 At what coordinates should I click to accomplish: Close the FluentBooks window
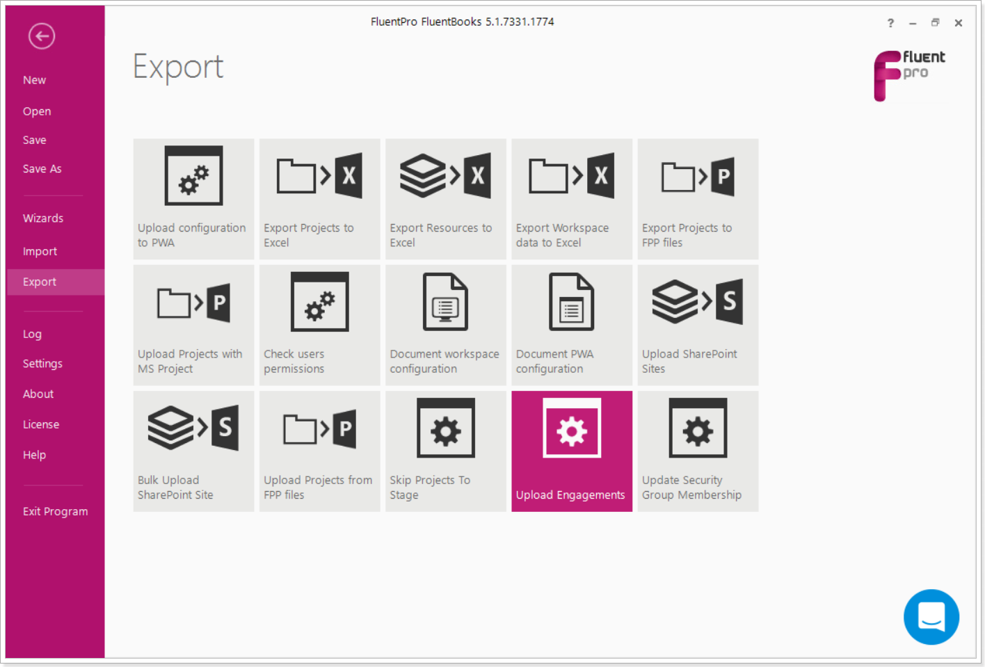pos(959,23)
